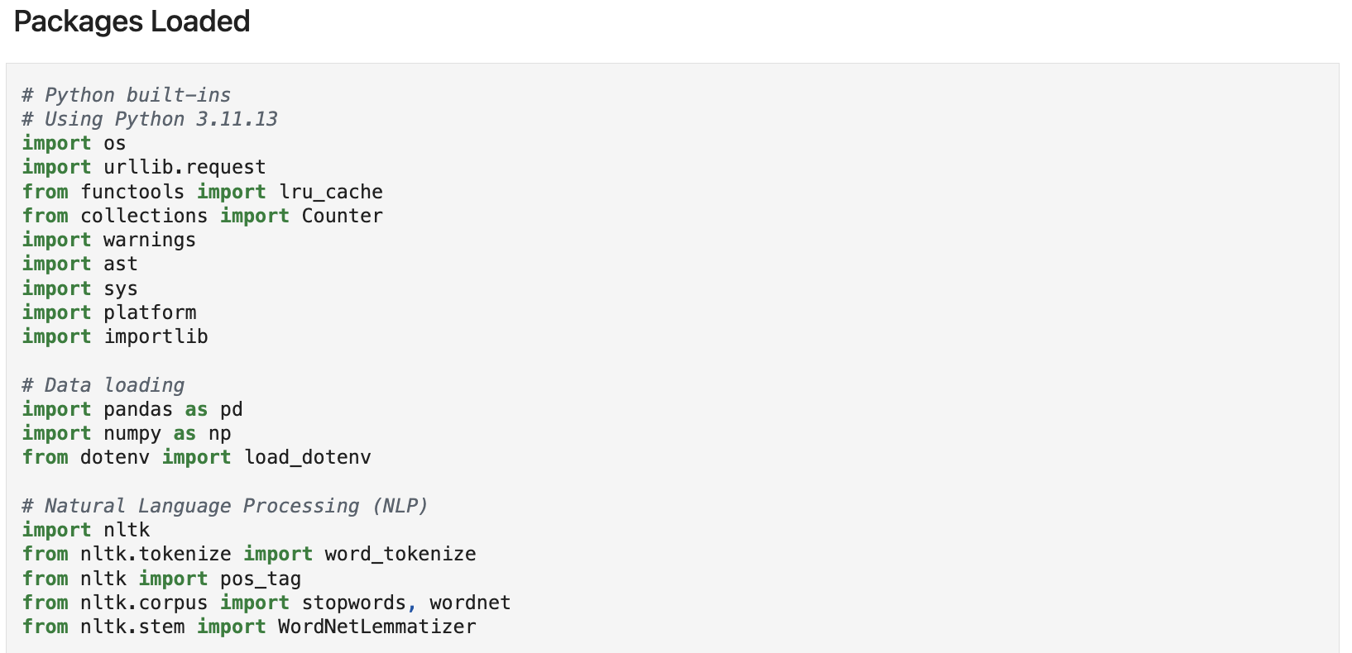Click the "np" alias for numpy
Image resolution: width=1352 pixels, height=653 pixels.
pyautogui.click(x=220, y=433)
